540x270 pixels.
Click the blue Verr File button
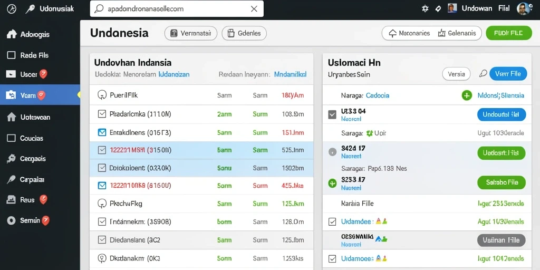pos(508,73)
